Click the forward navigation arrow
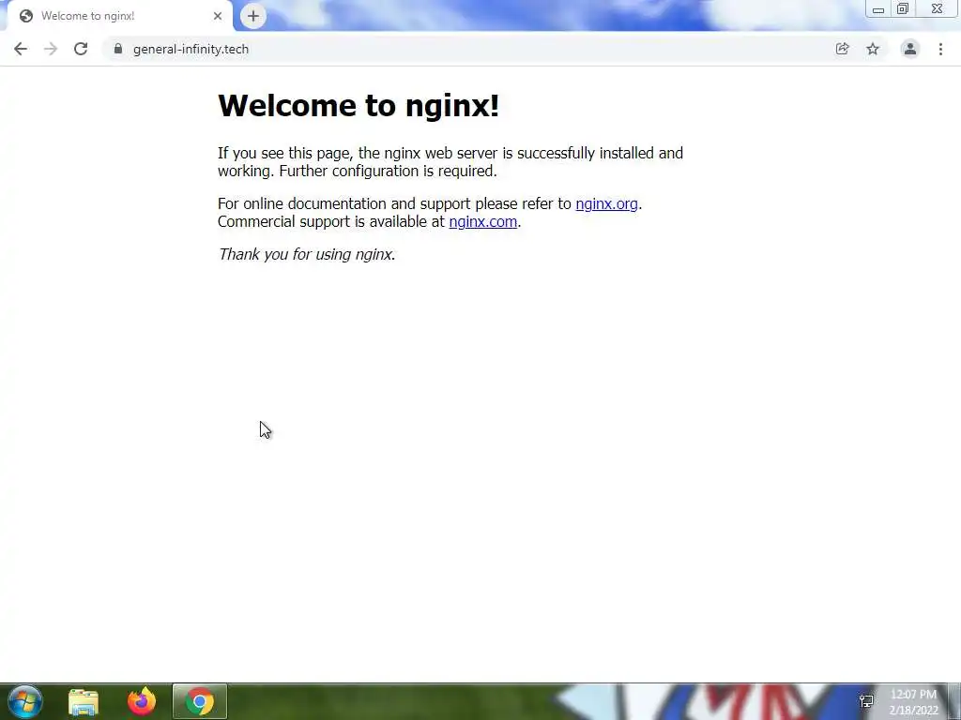 point(51,49)
